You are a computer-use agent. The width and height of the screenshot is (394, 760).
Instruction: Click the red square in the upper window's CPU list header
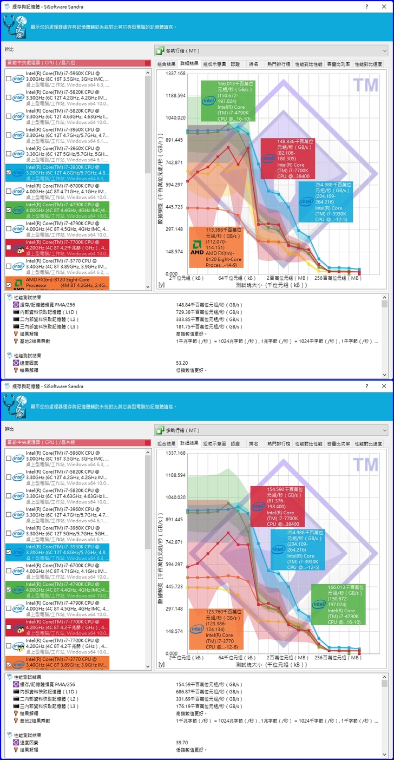(x=147, y=63)
